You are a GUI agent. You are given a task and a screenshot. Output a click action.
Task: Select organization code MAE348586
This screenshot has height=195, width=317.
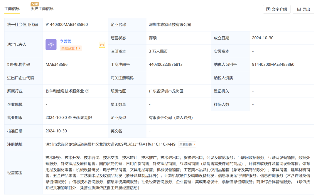click(x=56, y=65)
